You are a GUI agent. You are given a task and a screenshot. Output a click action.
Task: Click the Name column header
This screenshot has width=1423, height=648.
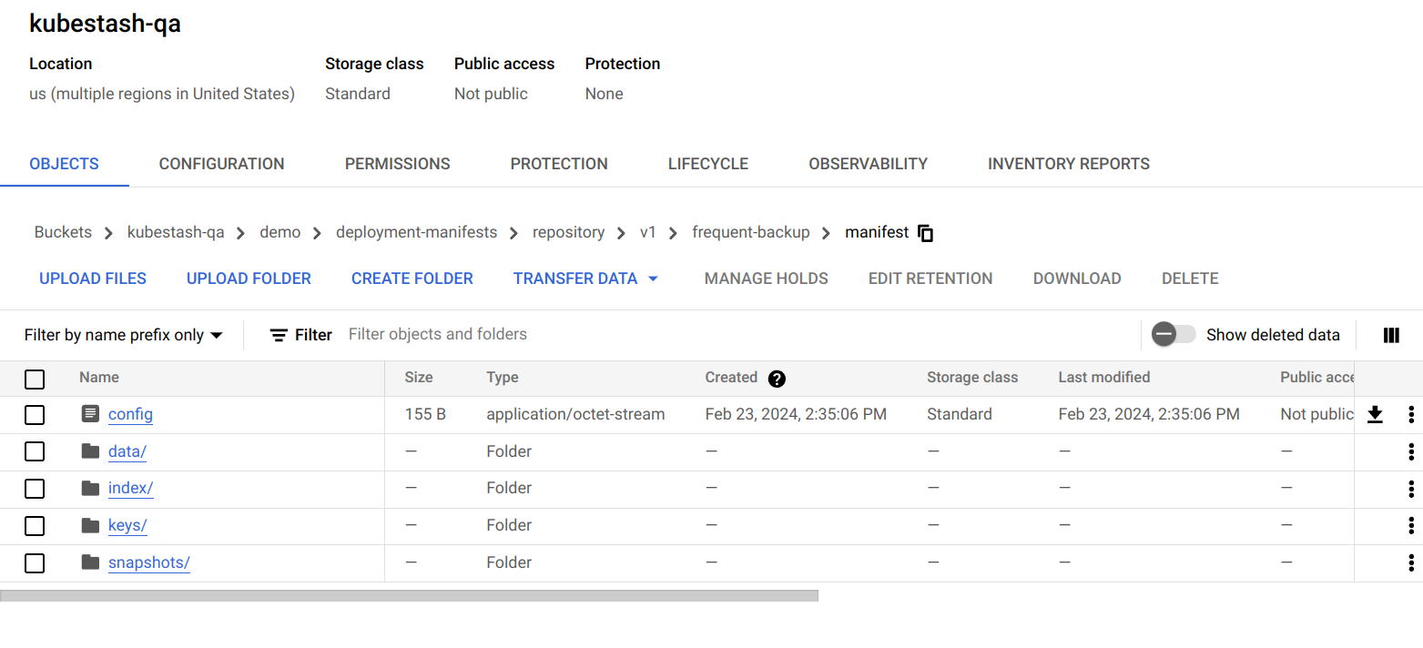click(x=99, y=378)
